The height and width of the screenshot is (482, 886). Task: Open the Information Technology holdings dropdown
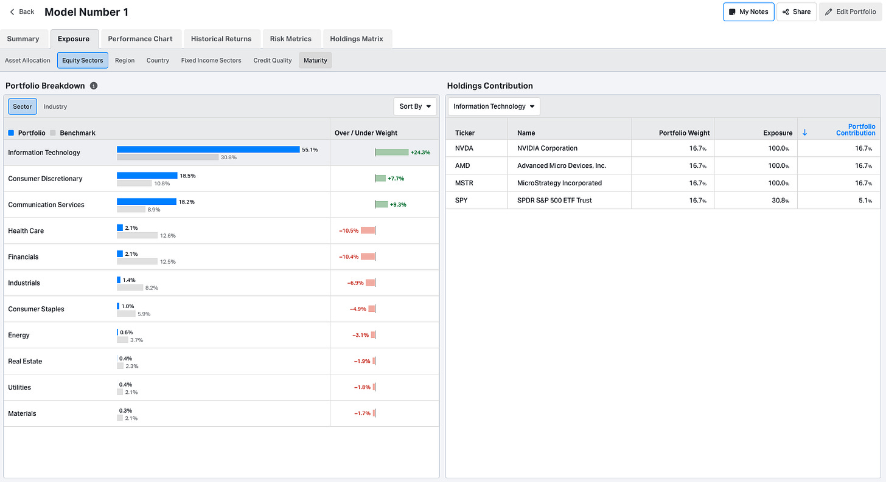point(494,106)
